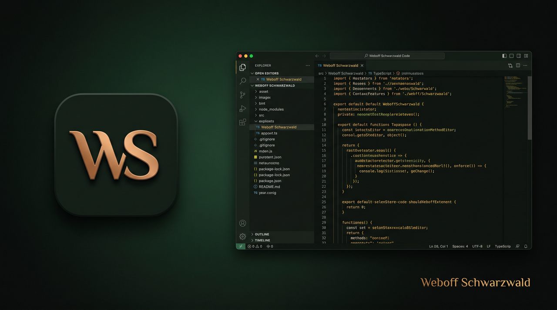Go back with the left arrow
557x310 pixels.
[x=317, y=56]
